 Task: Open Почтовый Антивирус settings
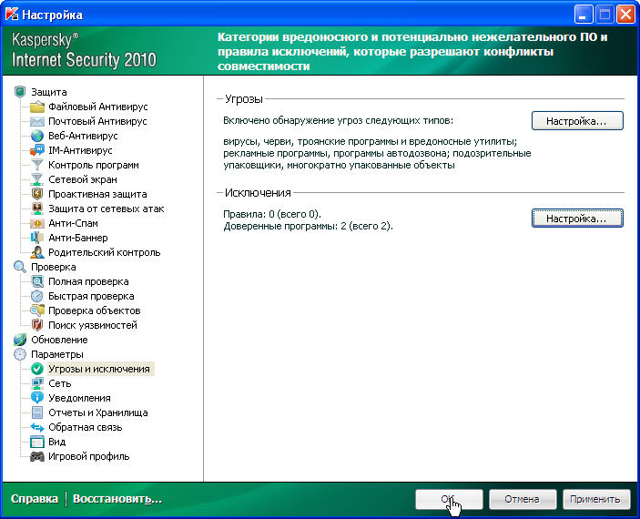(x=97, y=121)
